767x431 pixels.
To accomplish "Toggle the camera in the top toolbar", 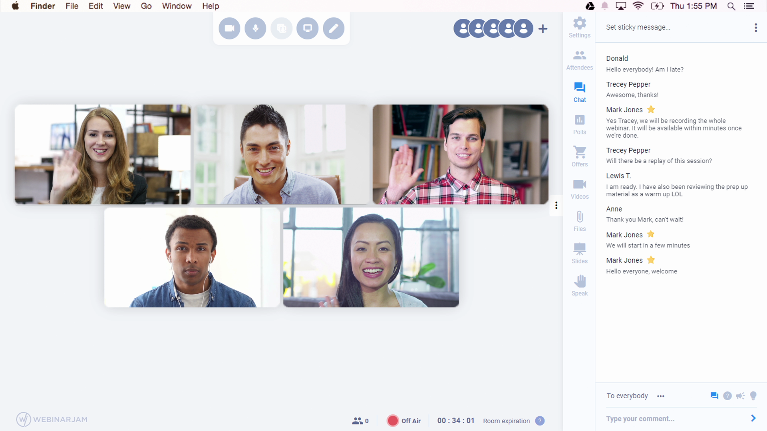I will (x=229, y=28).
